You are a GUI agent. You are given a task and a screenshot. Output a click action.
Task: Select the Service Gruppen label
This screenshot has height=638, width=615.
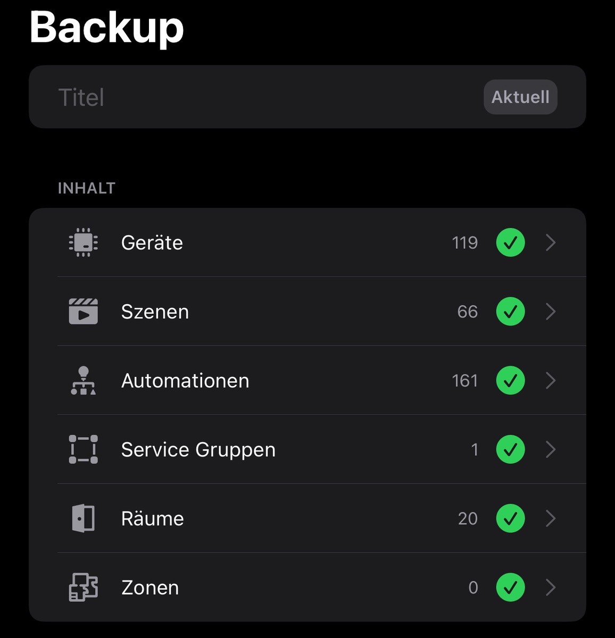click(198, 450)
